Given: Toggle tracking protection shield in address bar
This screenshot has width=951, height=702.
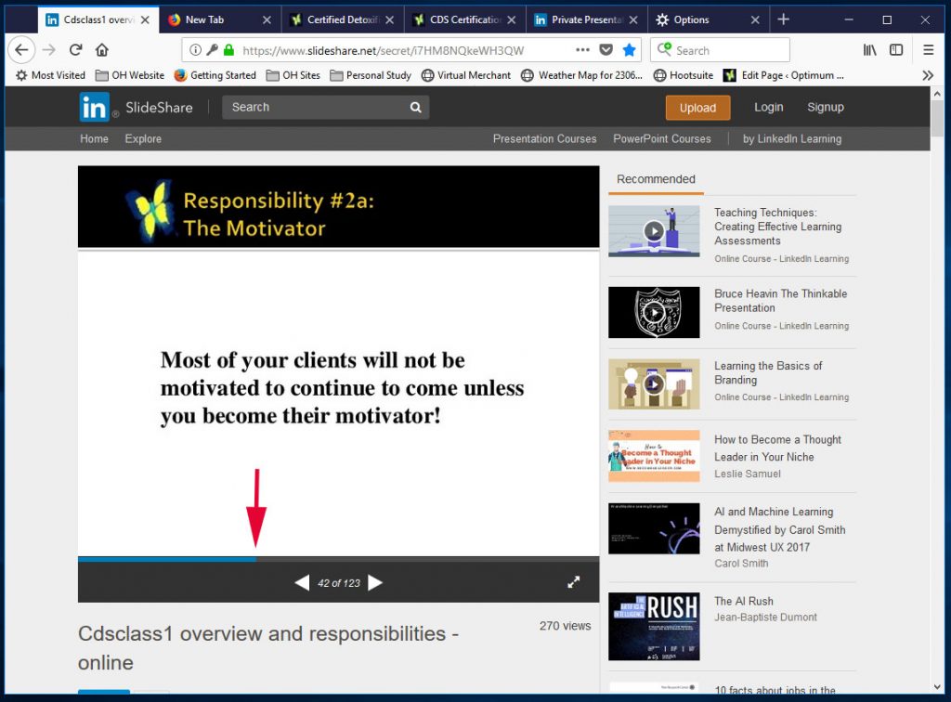Looking at the screenshot, I should click(606, 49).
